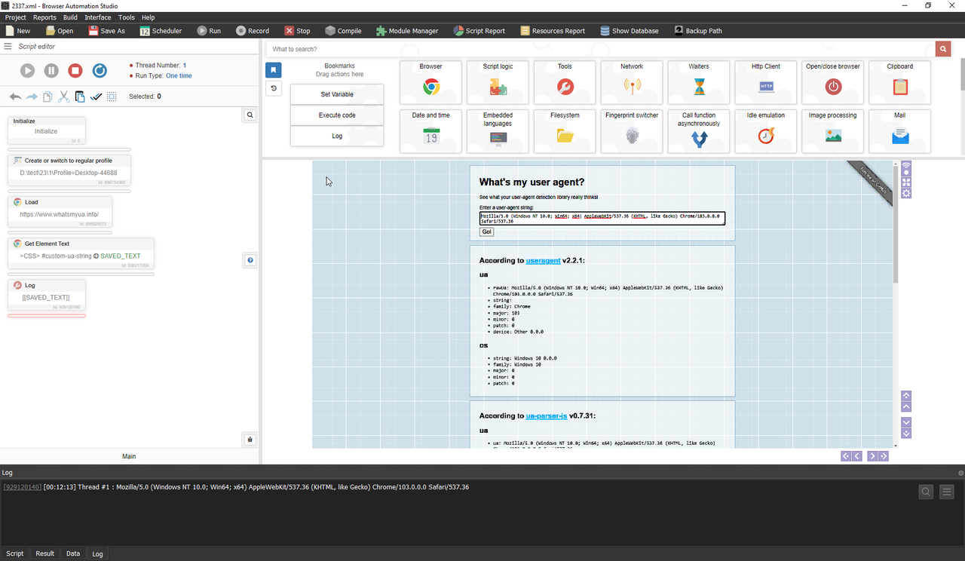Open Build menu
Viewport: 965px width, 561px height.
pyautogui.click(x=70, y=17)
